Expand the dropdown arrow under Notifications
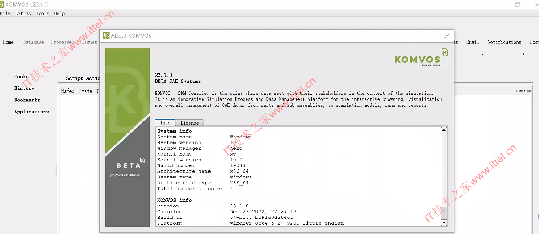 [523, 54]
